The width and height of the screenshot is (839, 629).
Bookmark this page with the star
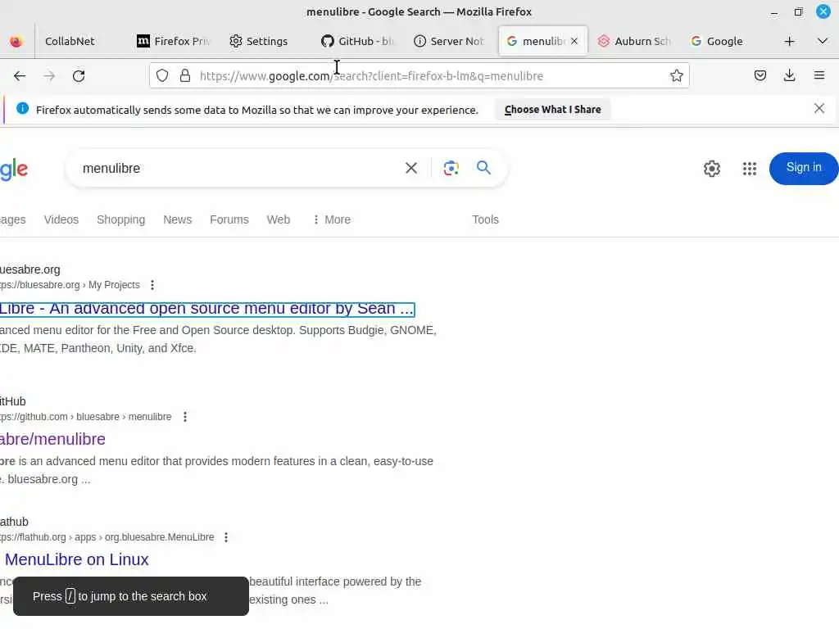pyautogui.click(x=676, y=76)
